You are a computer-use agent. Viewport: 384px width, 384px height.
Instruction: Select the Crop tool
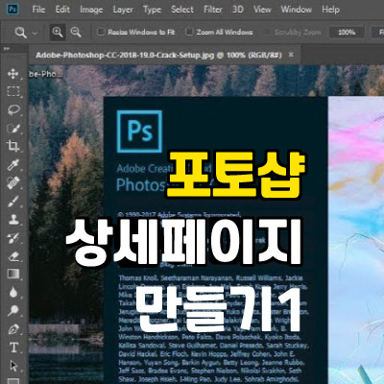point(13,146)
